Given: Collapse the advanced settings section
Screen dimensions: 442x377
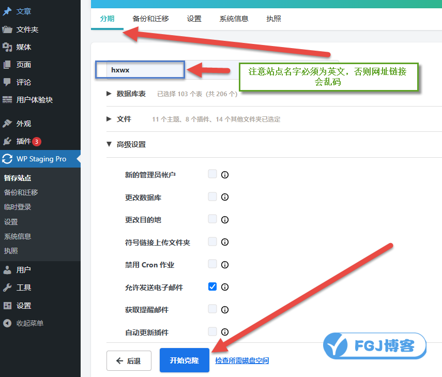Looking at the screenshot, I should point(109,144).
